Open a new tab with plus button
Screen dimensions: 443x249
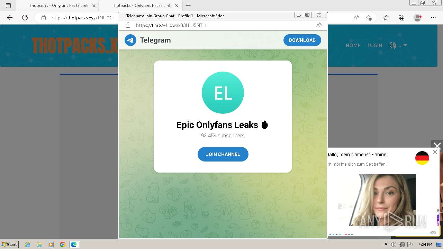pyautogui.click(x=188, y=6)
